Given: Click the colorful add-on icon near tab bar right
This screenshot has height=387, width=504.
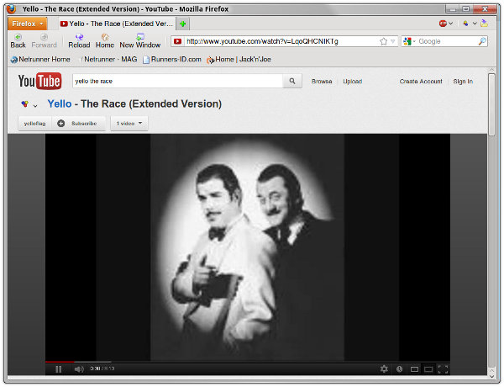Looking at the screenshot, I should pos(465,24).
